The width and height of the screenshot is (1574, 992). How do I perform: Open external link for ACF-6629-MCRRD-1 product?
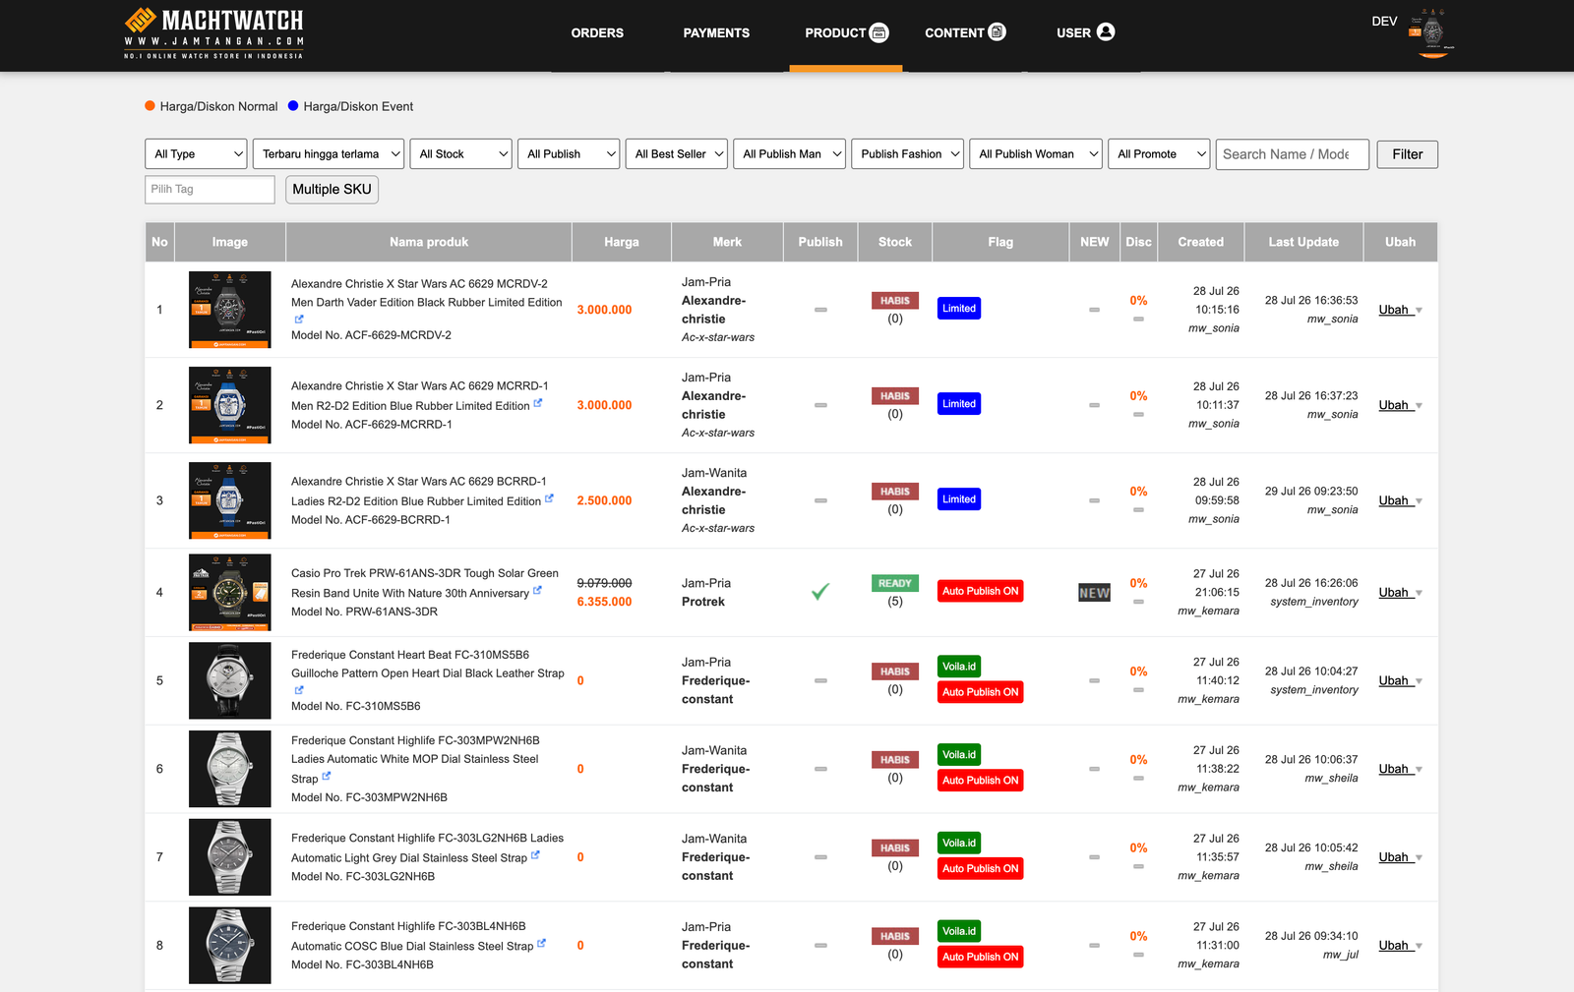[538, 403]
